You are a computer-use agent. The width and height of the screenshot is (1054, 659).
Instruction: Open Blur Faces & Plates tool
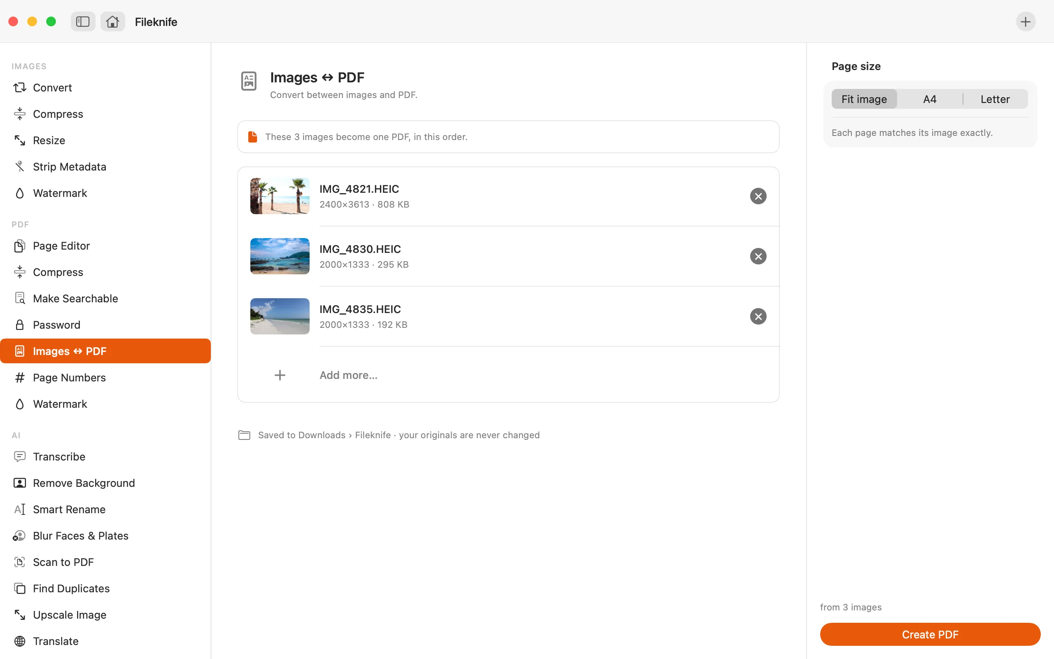(x=105, y=536)
